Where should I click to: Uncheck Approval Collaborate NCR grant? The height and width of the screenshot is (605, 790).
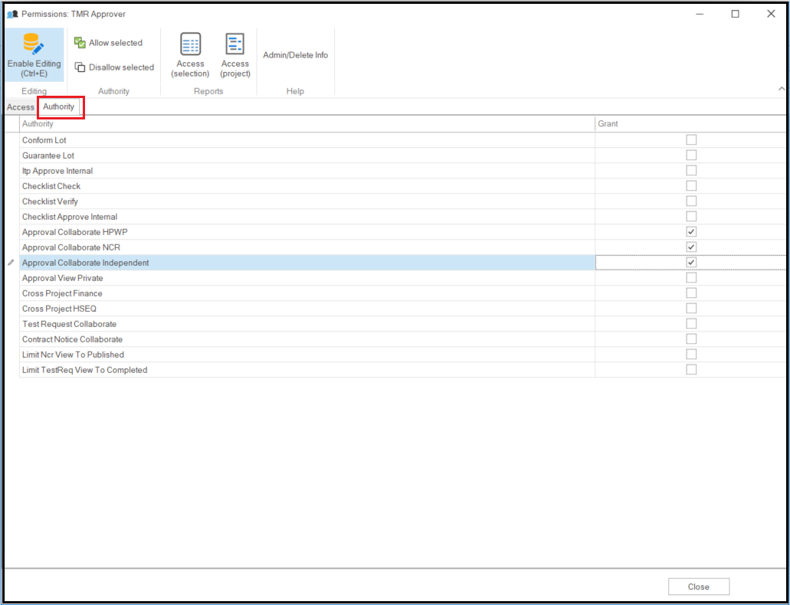[691, 247]
